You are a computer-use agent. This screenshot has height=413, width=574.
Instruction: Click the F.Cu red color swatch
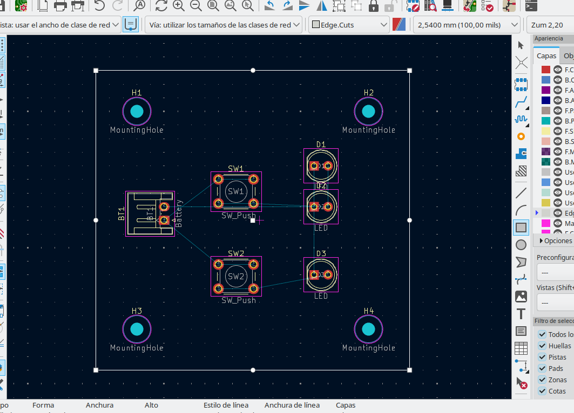(x=546, y=70)
